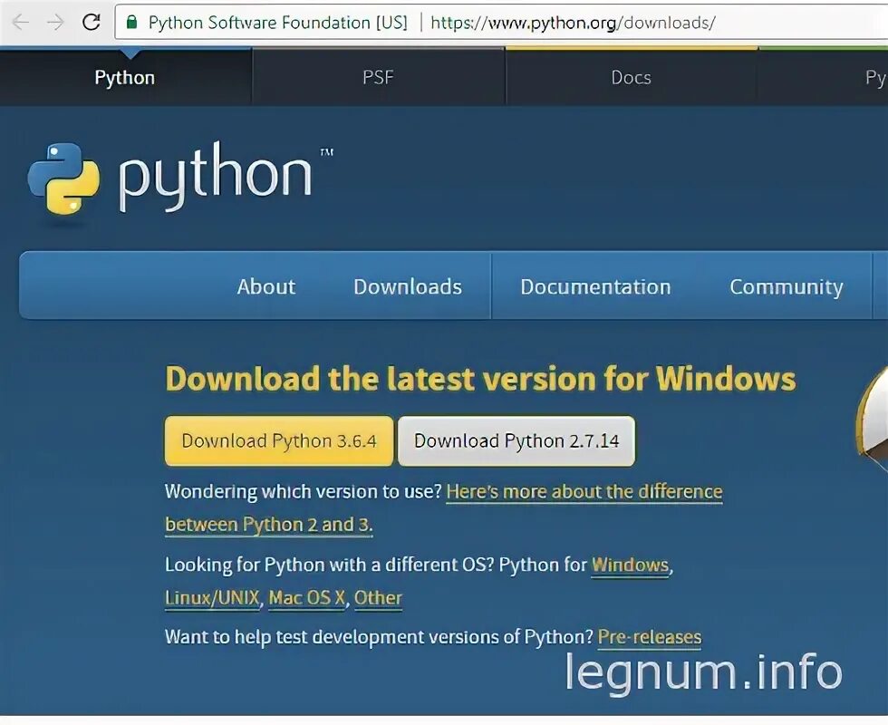Open the Pre-releases link
The image size is (888, 725).
click(x=650, y=637)
